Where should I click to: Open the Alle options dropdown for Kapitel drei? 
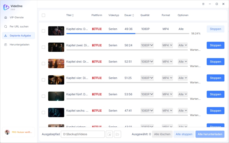click(x=183, y=62)
